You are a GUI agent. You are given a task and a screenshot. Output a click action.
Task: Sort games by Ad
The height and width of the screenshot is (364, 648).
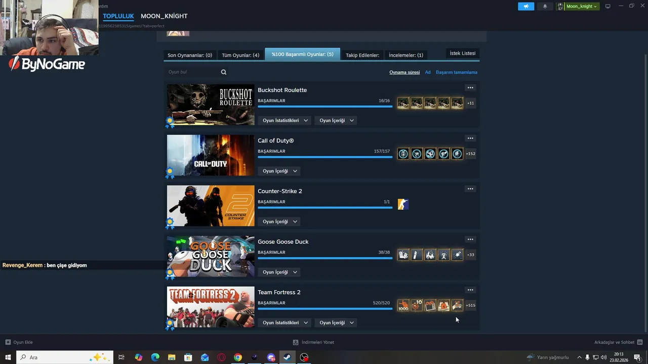pos(428,72)
